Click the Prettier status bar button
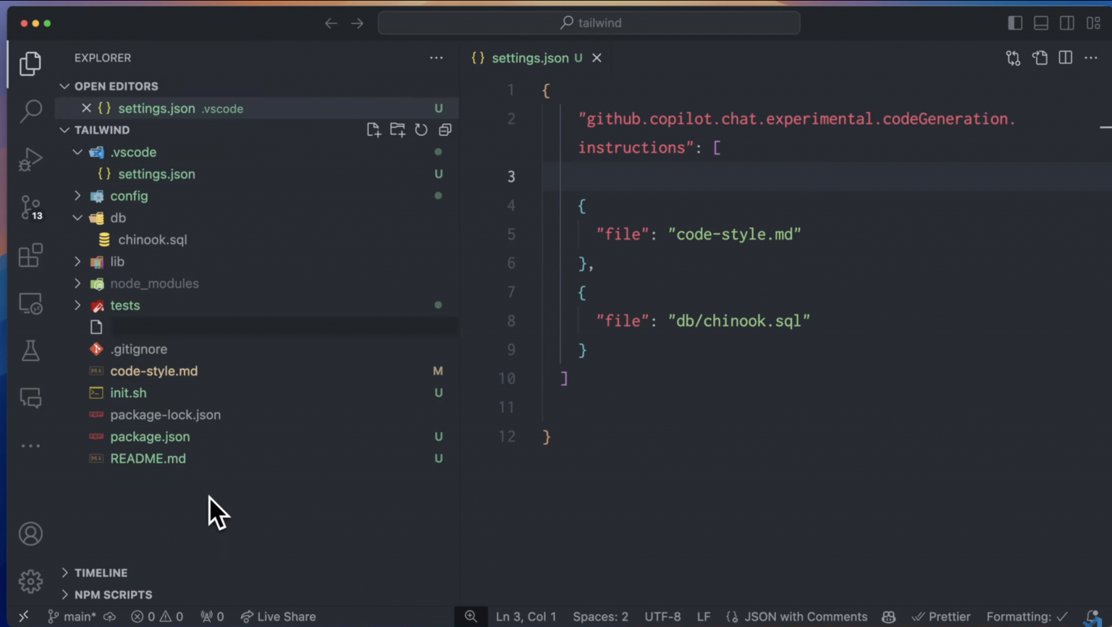This screenshot has height=627, width=1112. [x=941, y=617]
